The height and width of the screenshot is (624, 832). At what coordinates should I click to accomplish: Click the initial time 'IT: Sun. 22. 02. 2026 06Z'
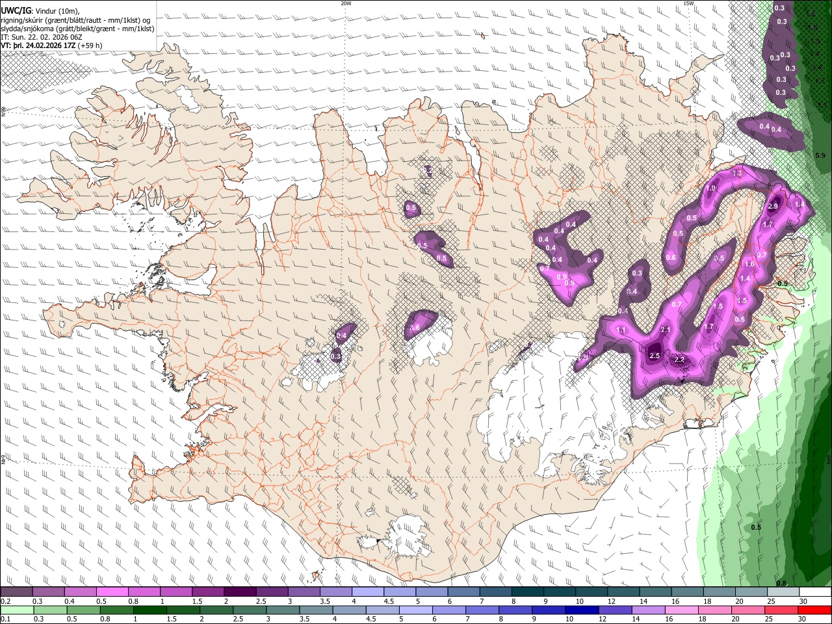tap(41, 37)
